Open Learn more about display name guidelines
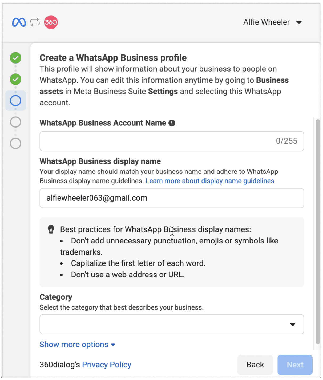 pyautogui.click(x=210, y=181)
